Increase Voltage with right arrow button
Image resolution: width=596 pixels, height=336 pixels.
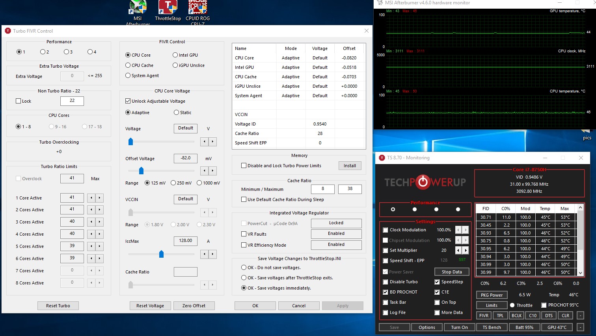click(x=212, y=142)
